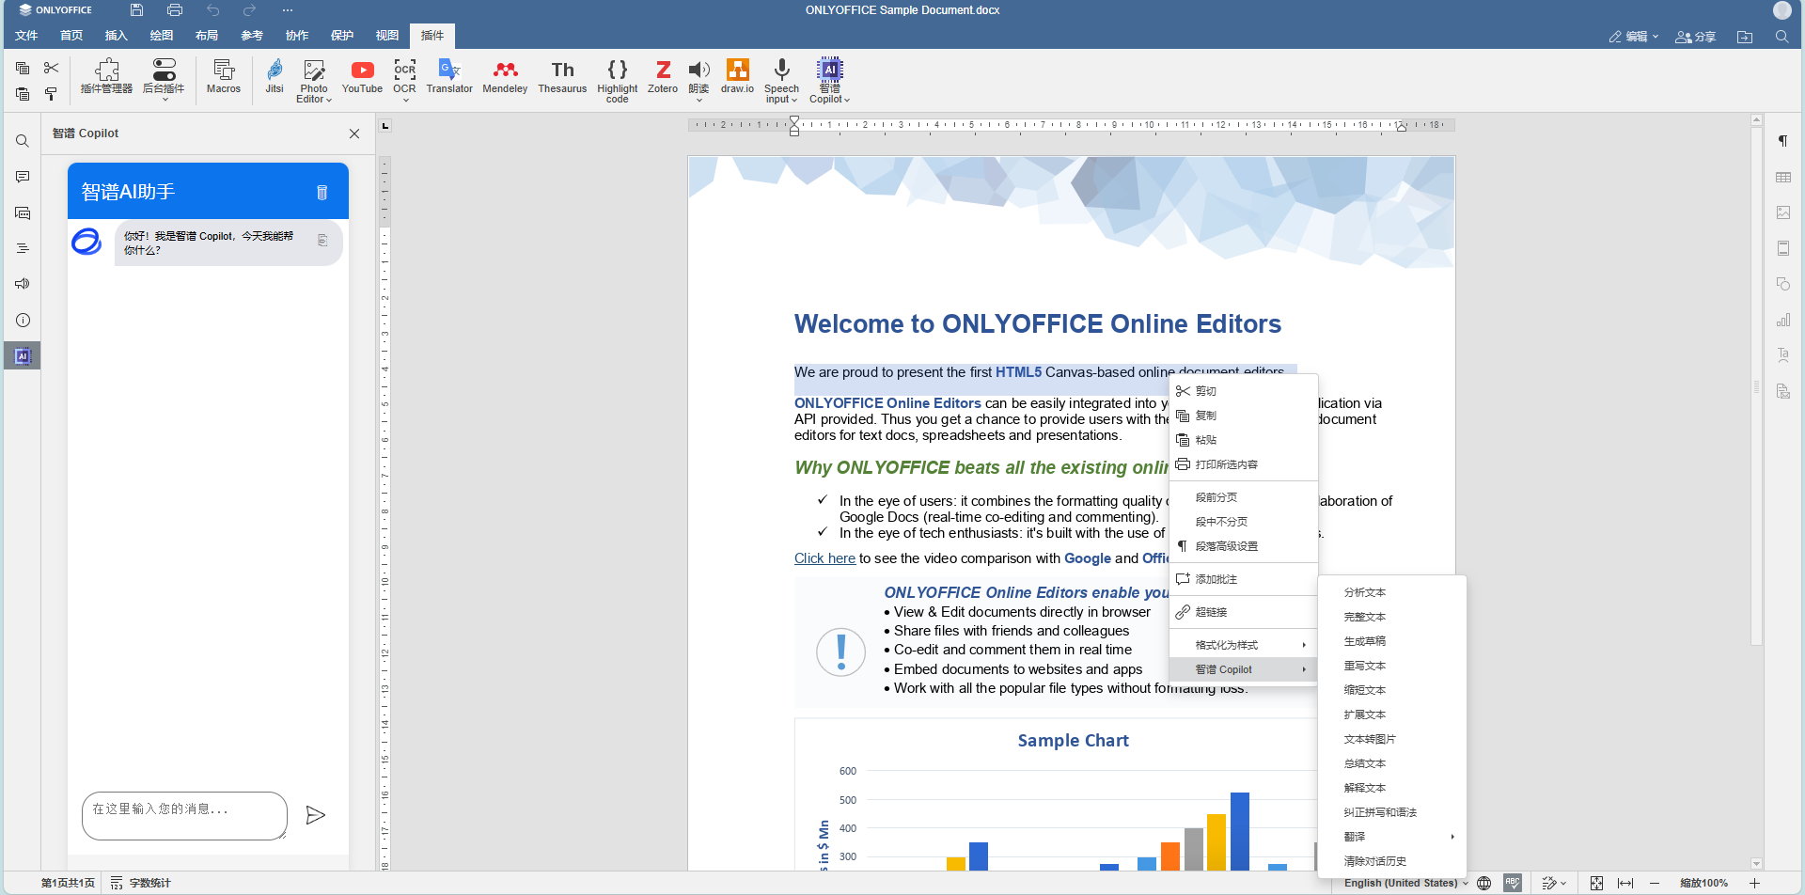Click the save icon in title bar
Image resolution: width=1805 pixels, height=895 pixels.
[136, 10]
